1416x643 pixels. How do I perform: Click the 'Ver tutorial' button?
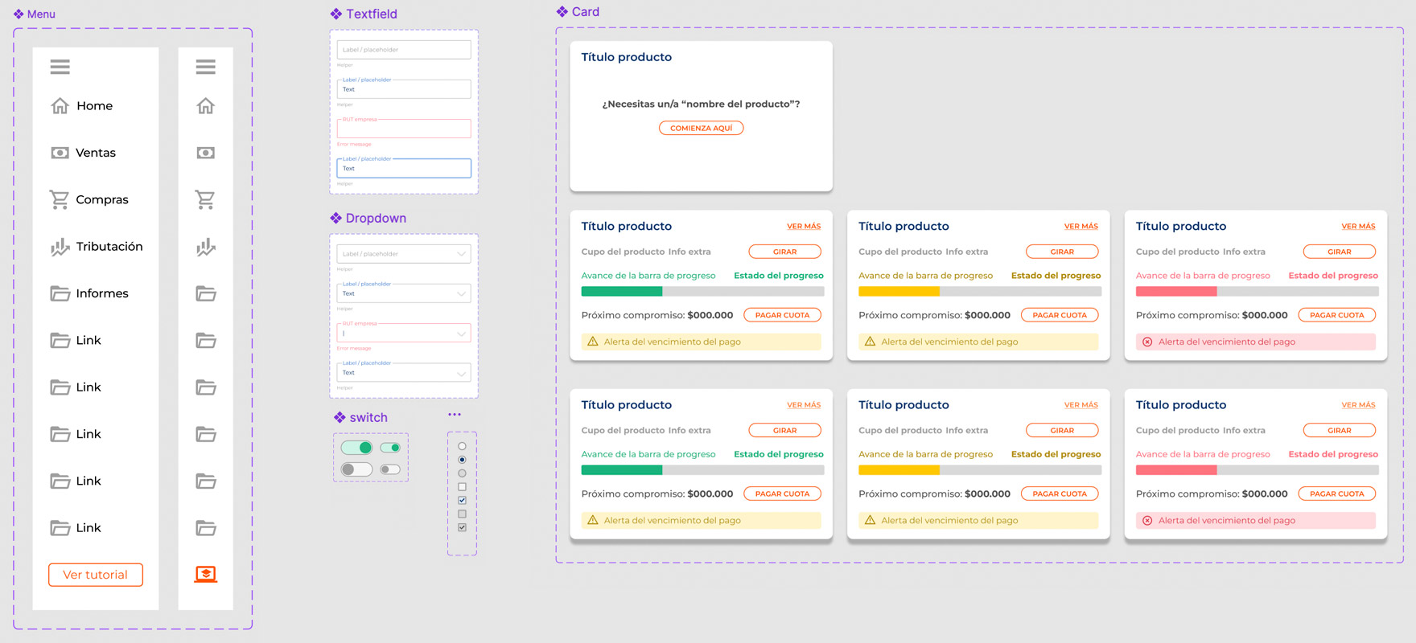tap(96, 575)
